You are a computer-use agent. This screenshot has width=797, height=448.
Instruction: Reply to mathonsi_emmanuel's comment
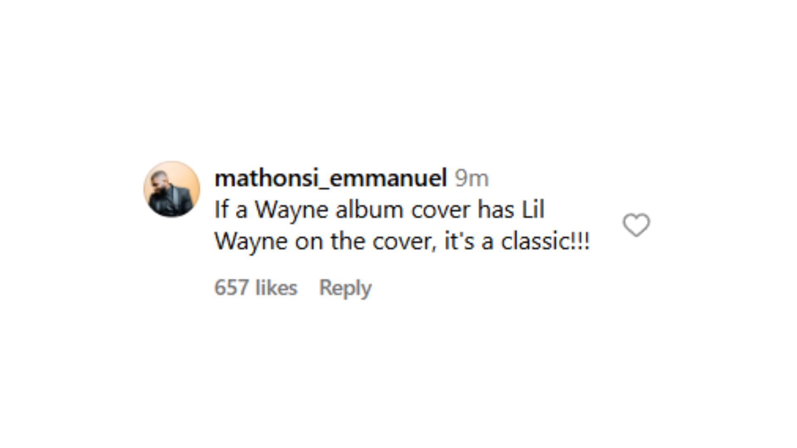click(345, 287)
